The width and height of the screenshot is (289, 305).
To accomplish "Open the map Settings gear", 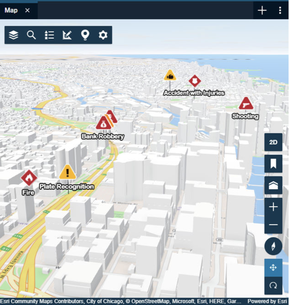I will (103, 35).
